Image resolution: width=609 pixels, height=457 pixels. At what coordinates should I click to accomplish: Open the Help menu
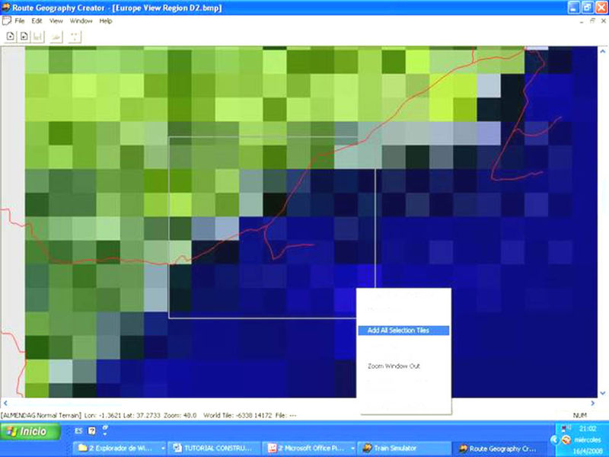tap(105, 21)
